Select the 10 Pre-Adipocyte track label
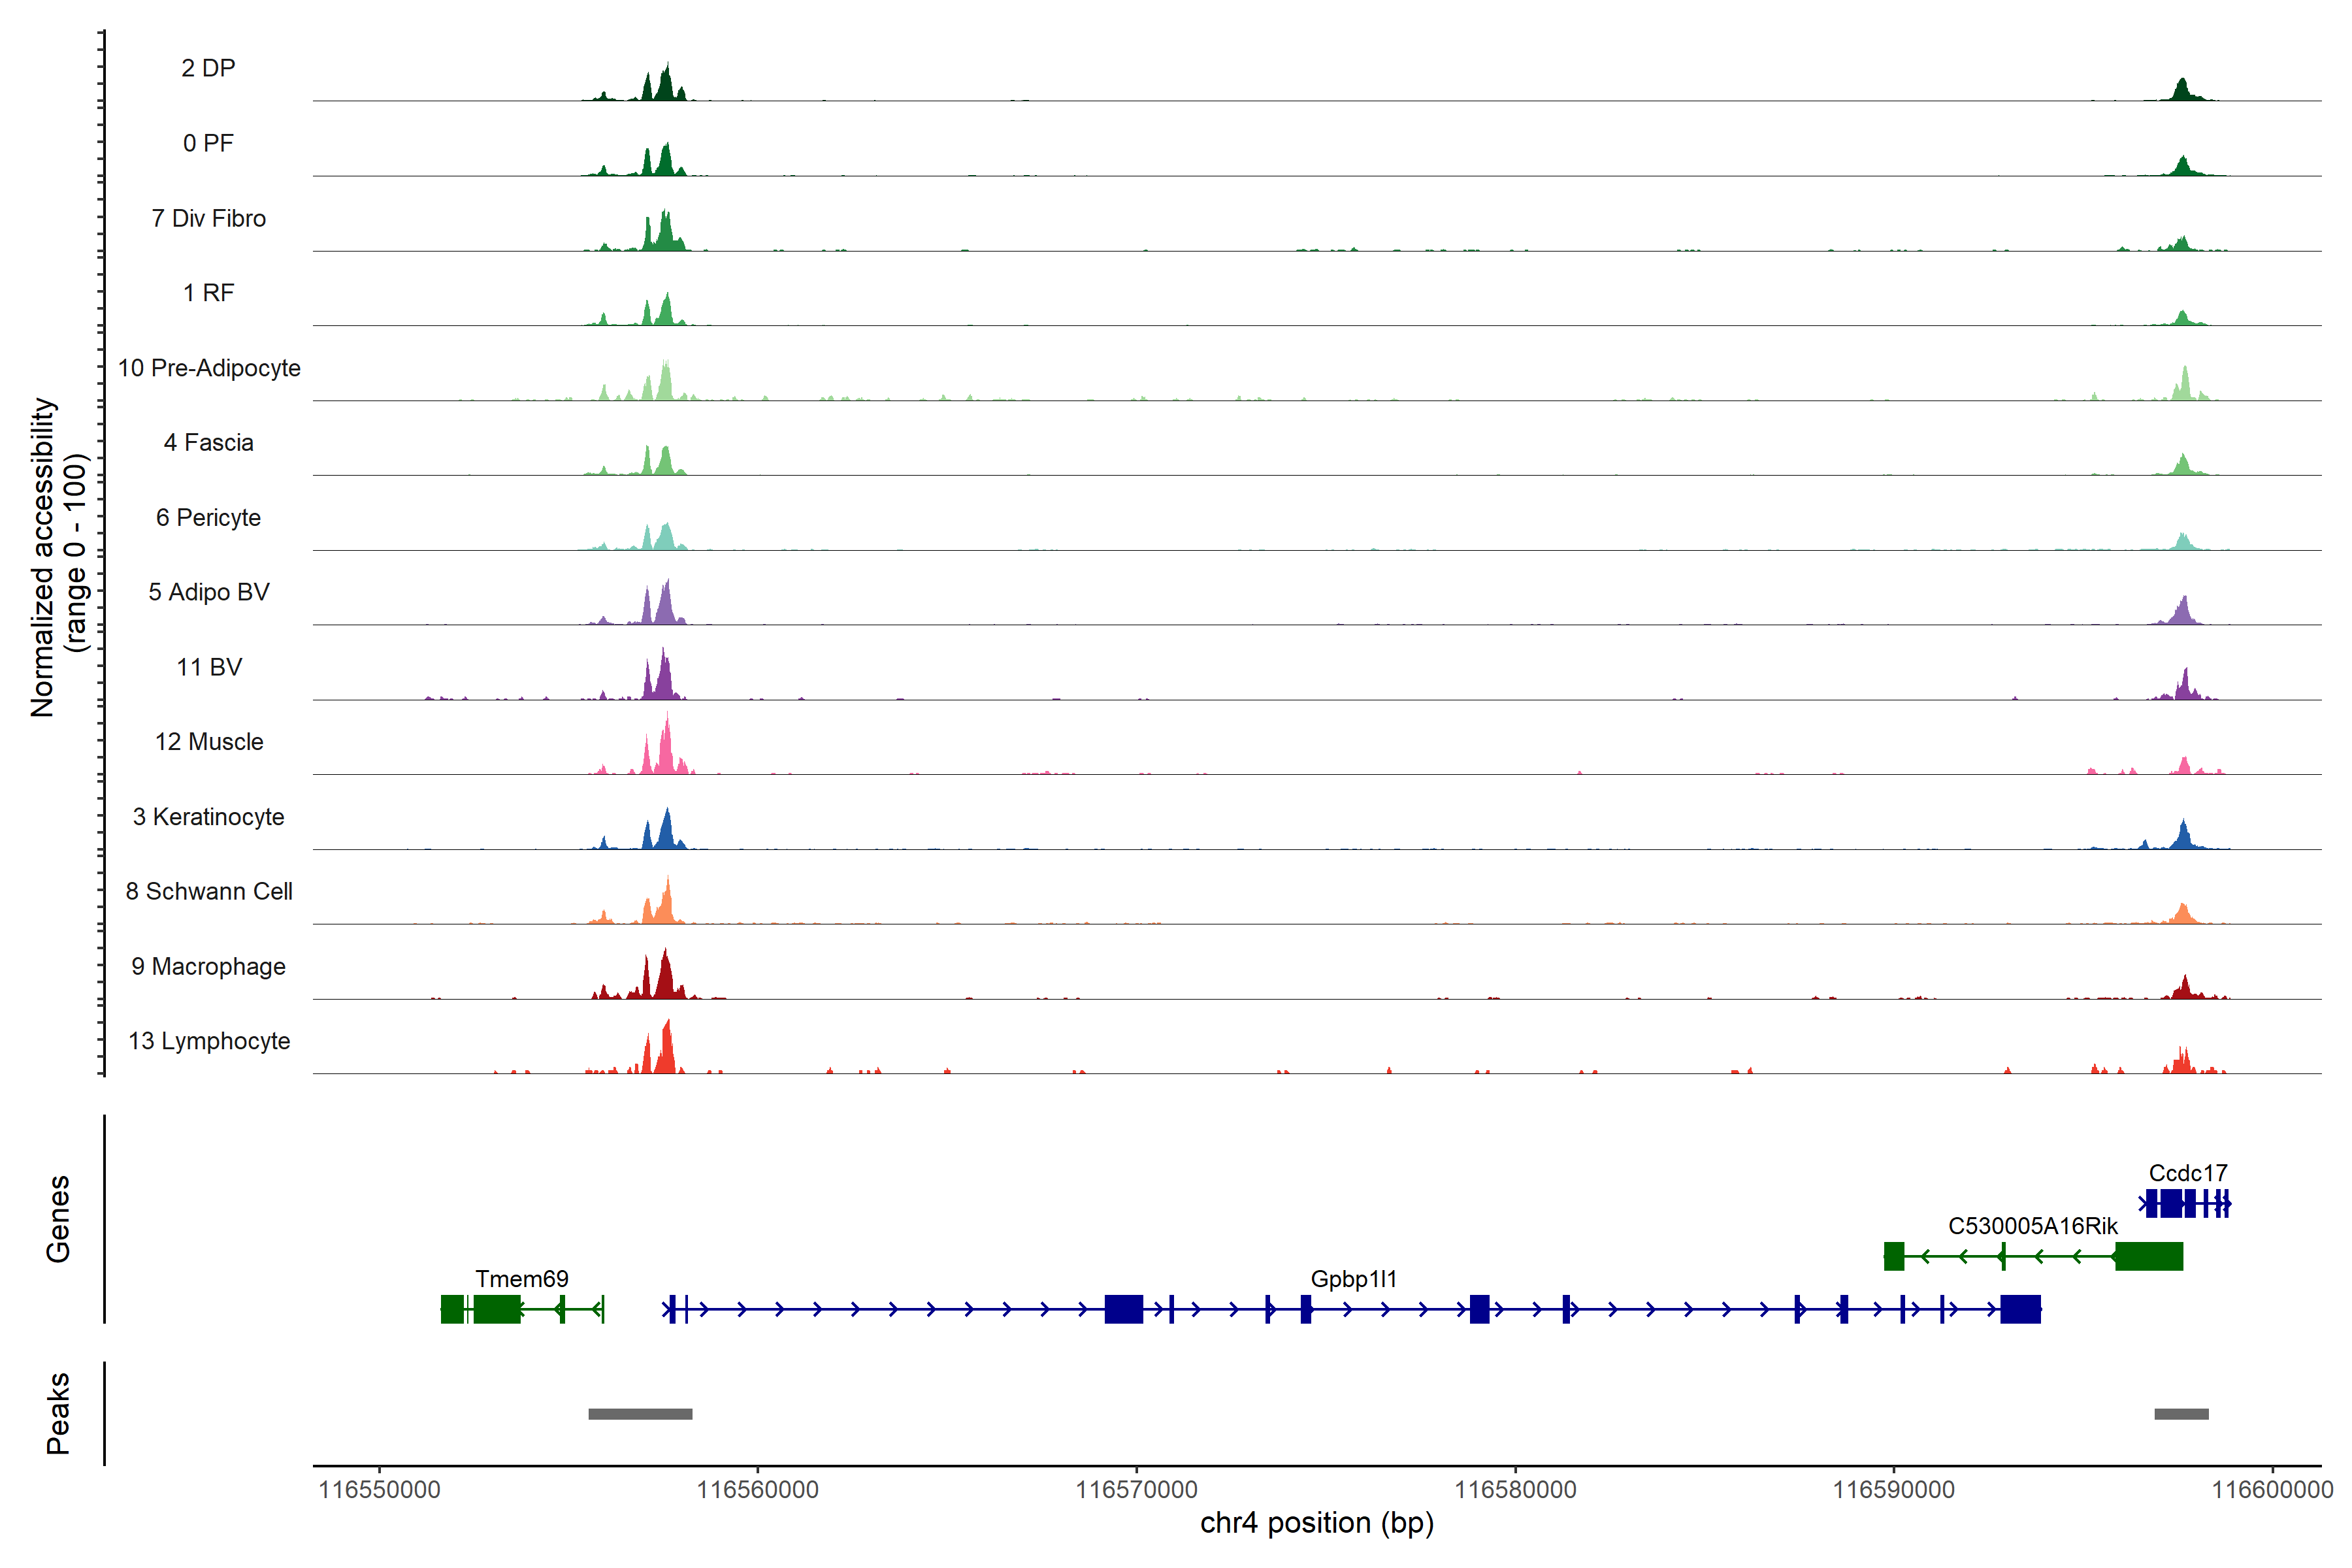Image resolution: width=2352 pixels, height=1568 pixels. pos(209,368)
